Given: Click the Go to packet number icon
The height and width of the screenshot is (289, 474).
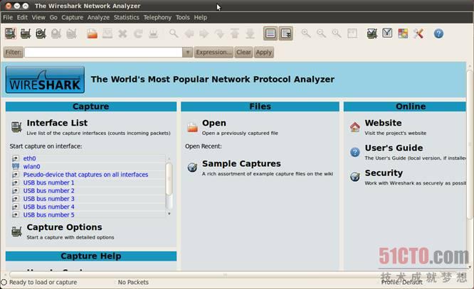Looking at the screenshot, I should point(219,33).
